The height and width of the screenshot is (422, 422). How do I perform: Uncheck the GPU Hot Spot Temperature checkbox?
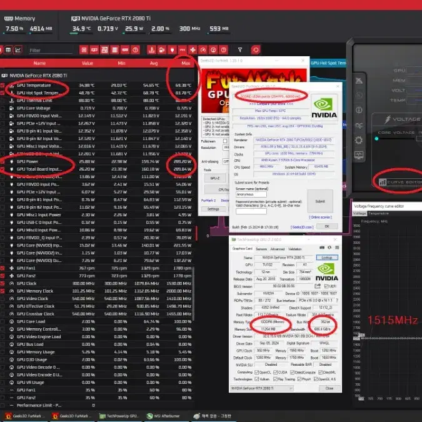click(3, 93)
